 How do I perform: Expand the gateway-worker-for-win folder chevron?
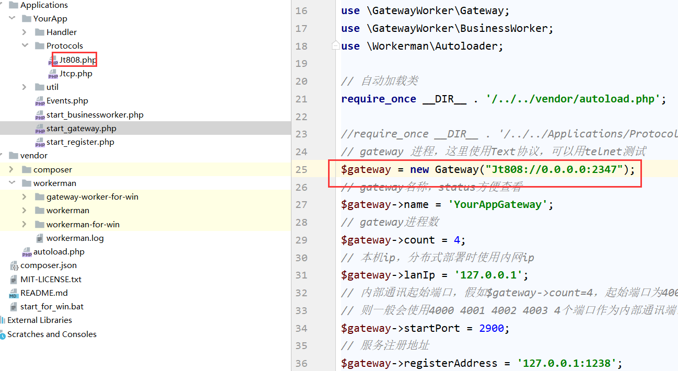(25, 196)
